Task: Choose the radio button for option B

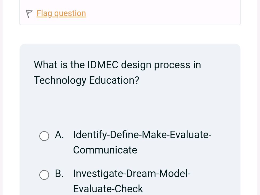Action: click(x=44, y=175)
